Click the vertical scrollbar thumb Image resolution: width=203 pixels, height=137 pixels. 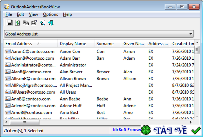[197, 50]
